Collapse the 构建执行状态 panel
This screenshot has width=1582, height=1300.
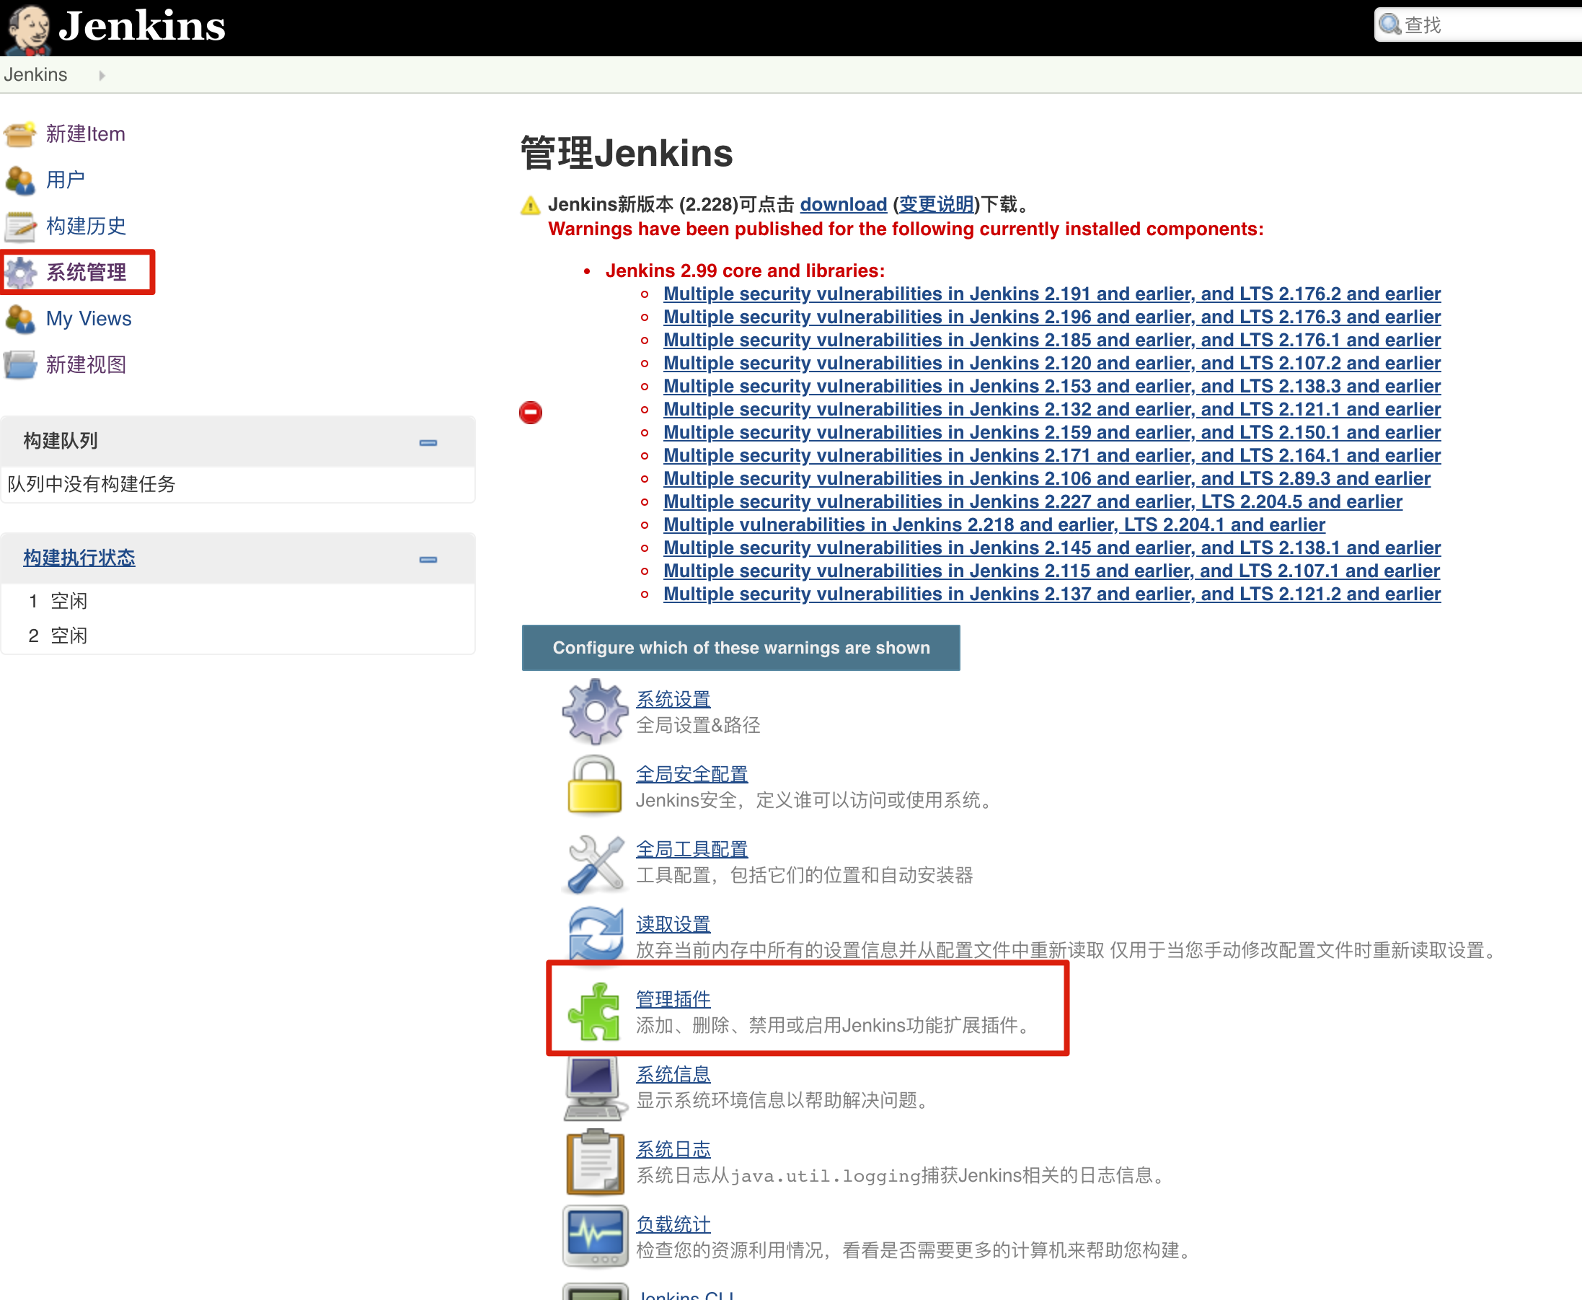[x=428, y=559]
